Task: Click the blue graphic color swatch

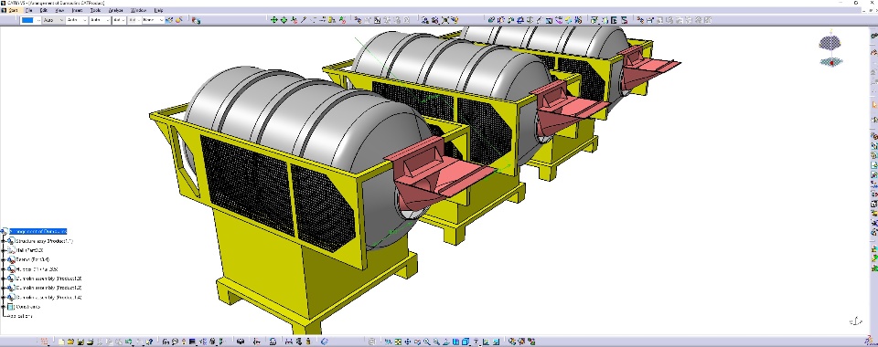Action: (x=27, y=20)
